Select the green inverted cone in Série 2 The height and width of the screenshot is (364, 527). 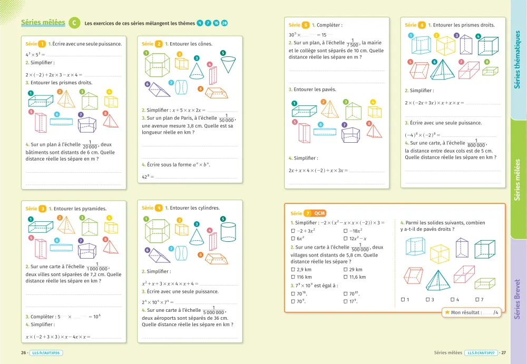[x=228, y=64]
